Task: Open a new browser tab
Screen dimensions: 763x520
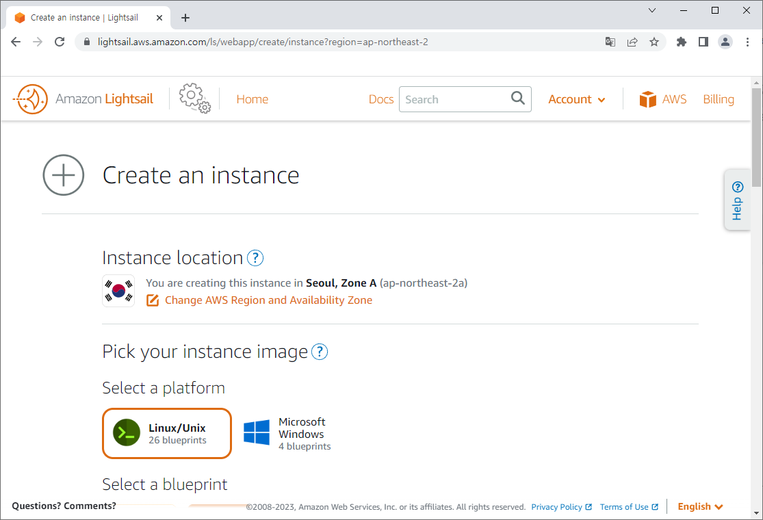Action: (185, 18)
